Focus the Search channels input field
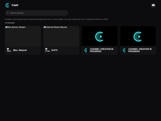This screenshot has width=161, height=121. tap(36, 13)
